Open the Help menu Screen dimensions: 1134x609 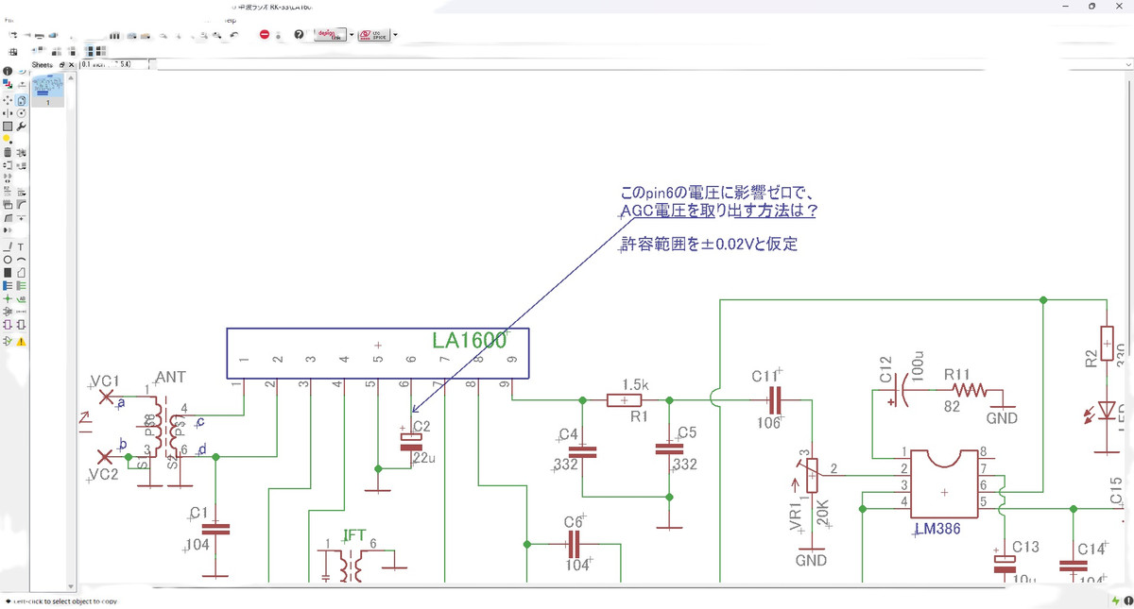[x=230, y=19]
